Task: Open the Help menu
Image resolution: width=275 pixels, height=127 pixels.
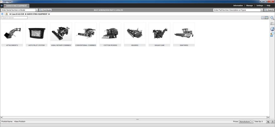Action: click(x=268, y=5)
